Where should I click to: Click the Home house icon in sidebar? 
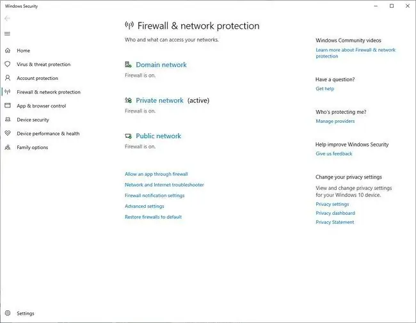click(8, 51)
